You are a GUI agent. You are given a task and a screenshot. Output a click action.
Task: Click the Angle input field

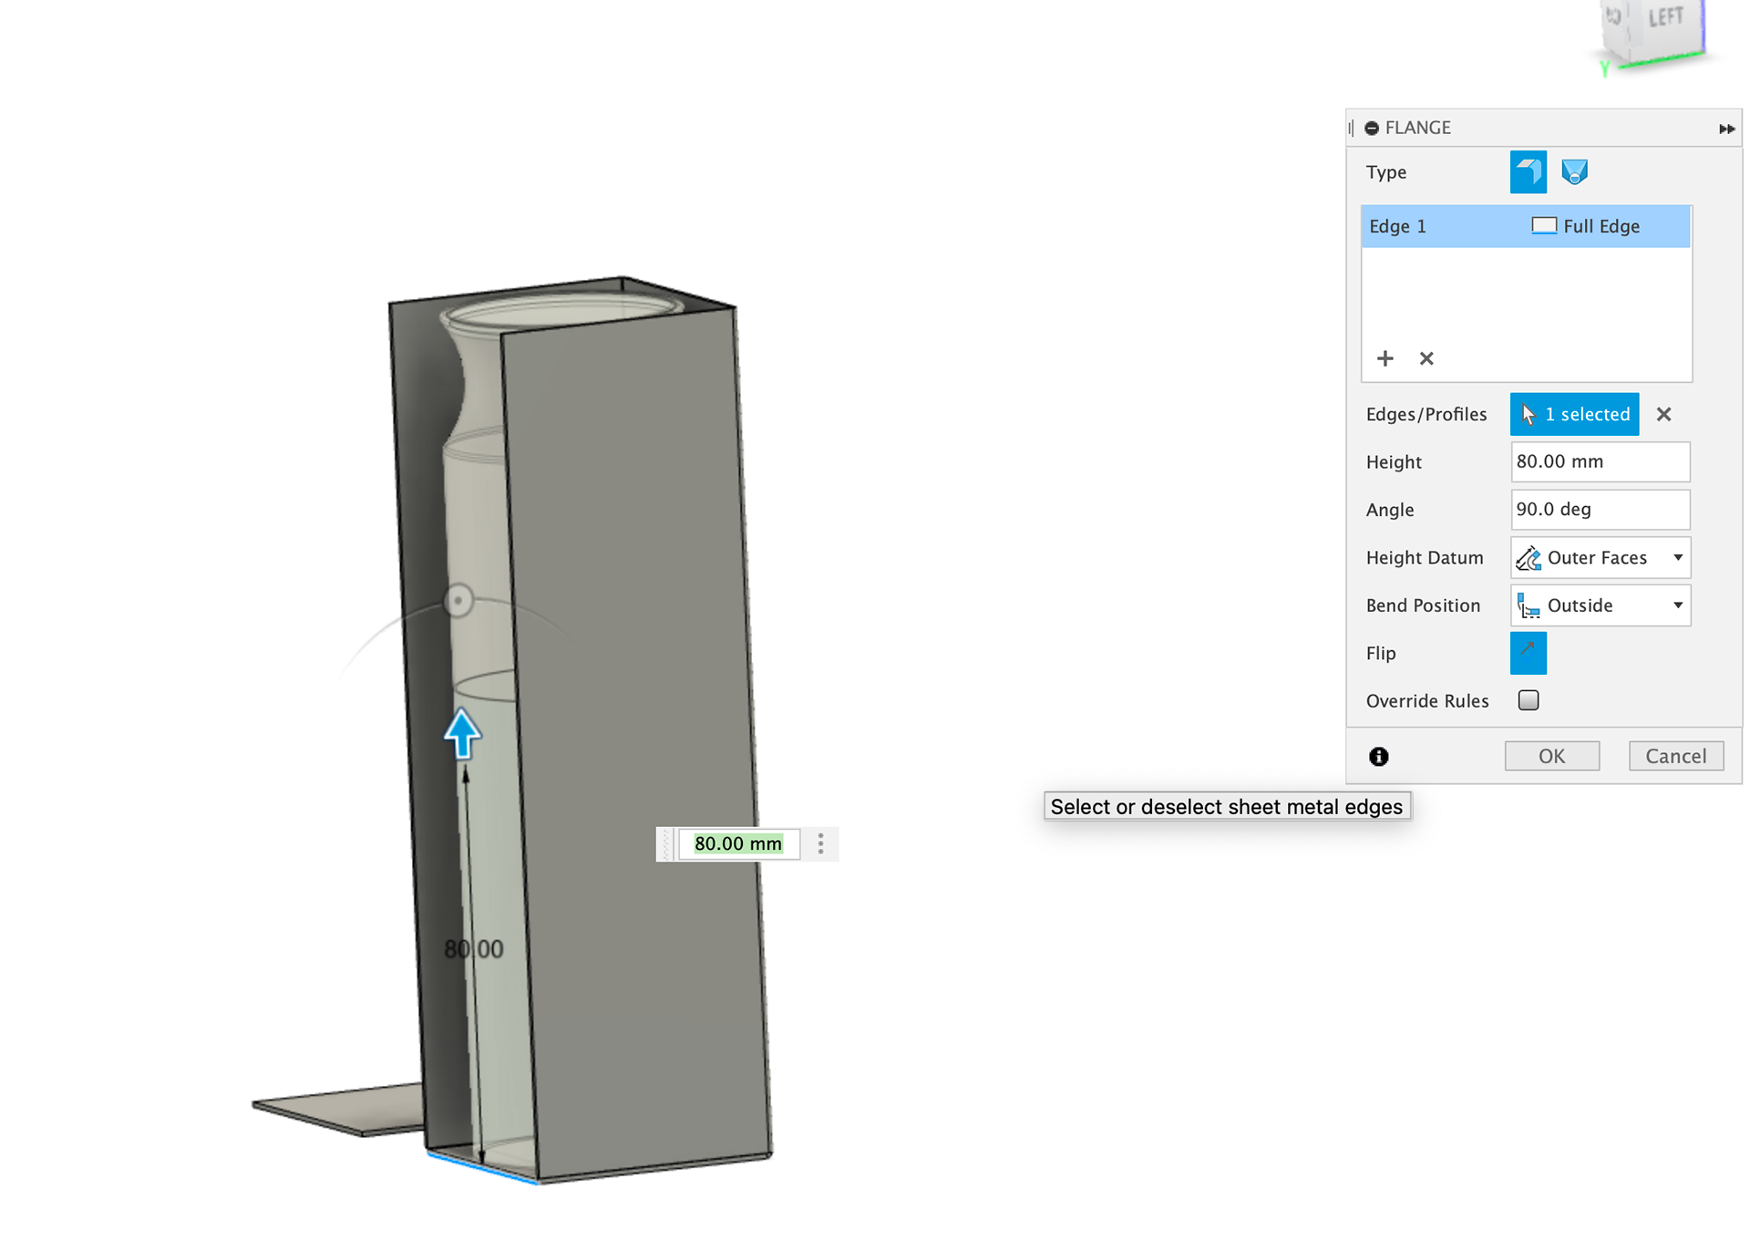(1600, 509)
